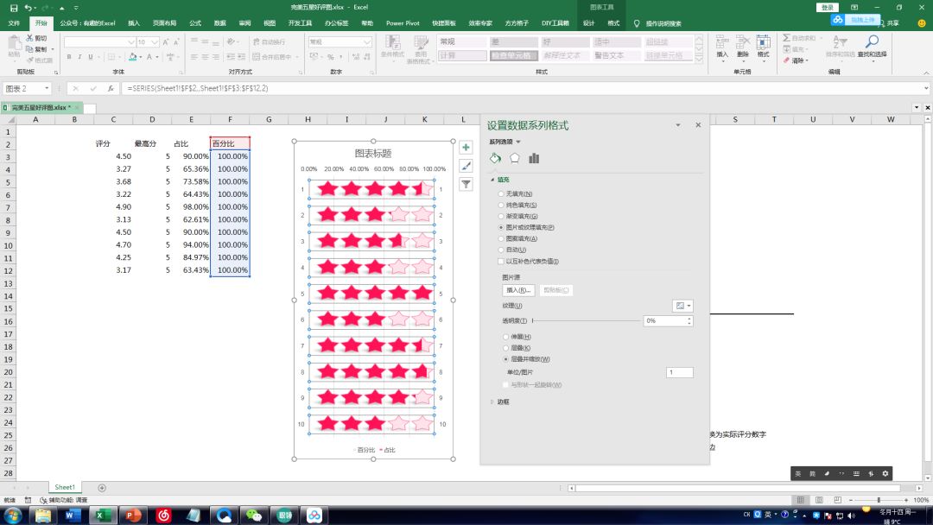Open the 系列选项 dropdown arrow
The image size is (933, 525).
click(x=518, y=142)
